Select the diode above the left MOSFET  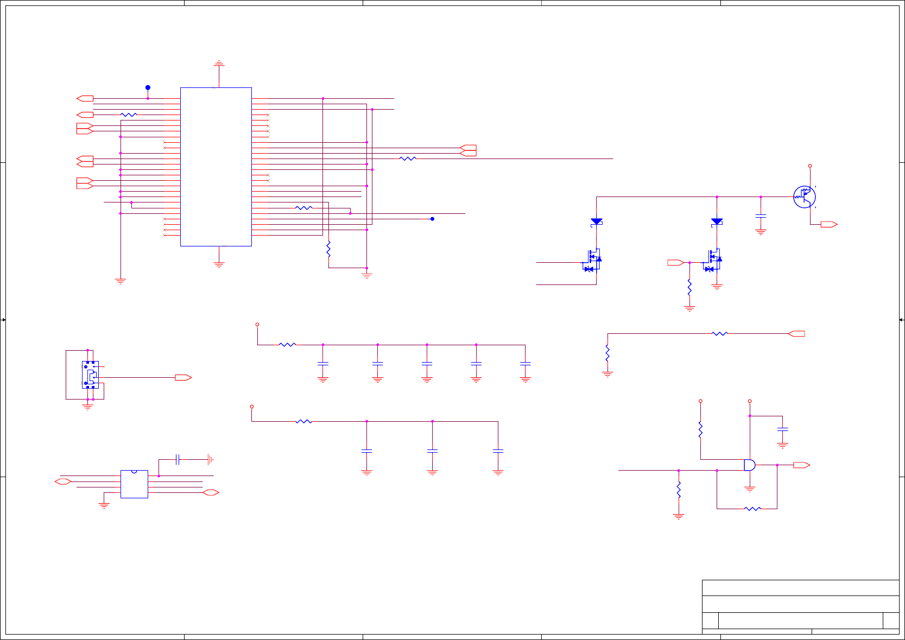[597, 221]
